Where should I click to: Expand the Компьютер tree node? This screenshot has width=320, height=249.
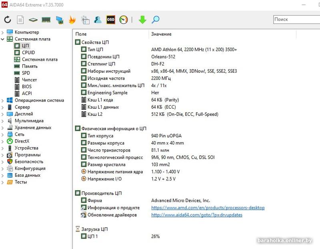(x=3, y=32)
